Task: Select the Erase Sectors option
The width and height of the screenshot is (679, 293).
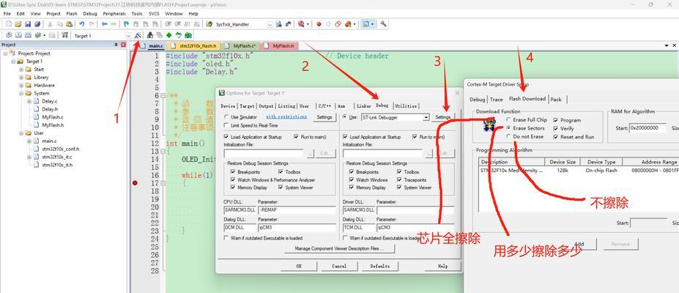Action: coord(509,128)
